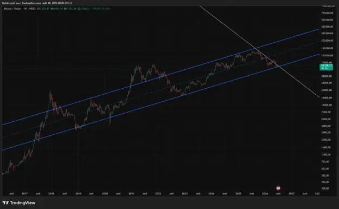Viewport: 339px width, 209px height.
Task: Click the 14 000,00 price axis label
Action: (x=327, y=98)
